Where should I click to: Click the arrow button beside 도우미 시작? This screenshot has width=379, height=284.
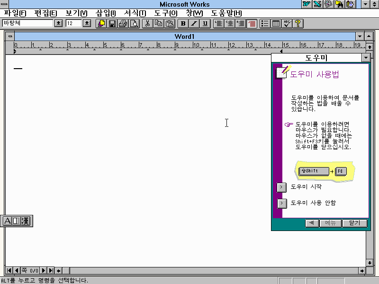point(281,187)
